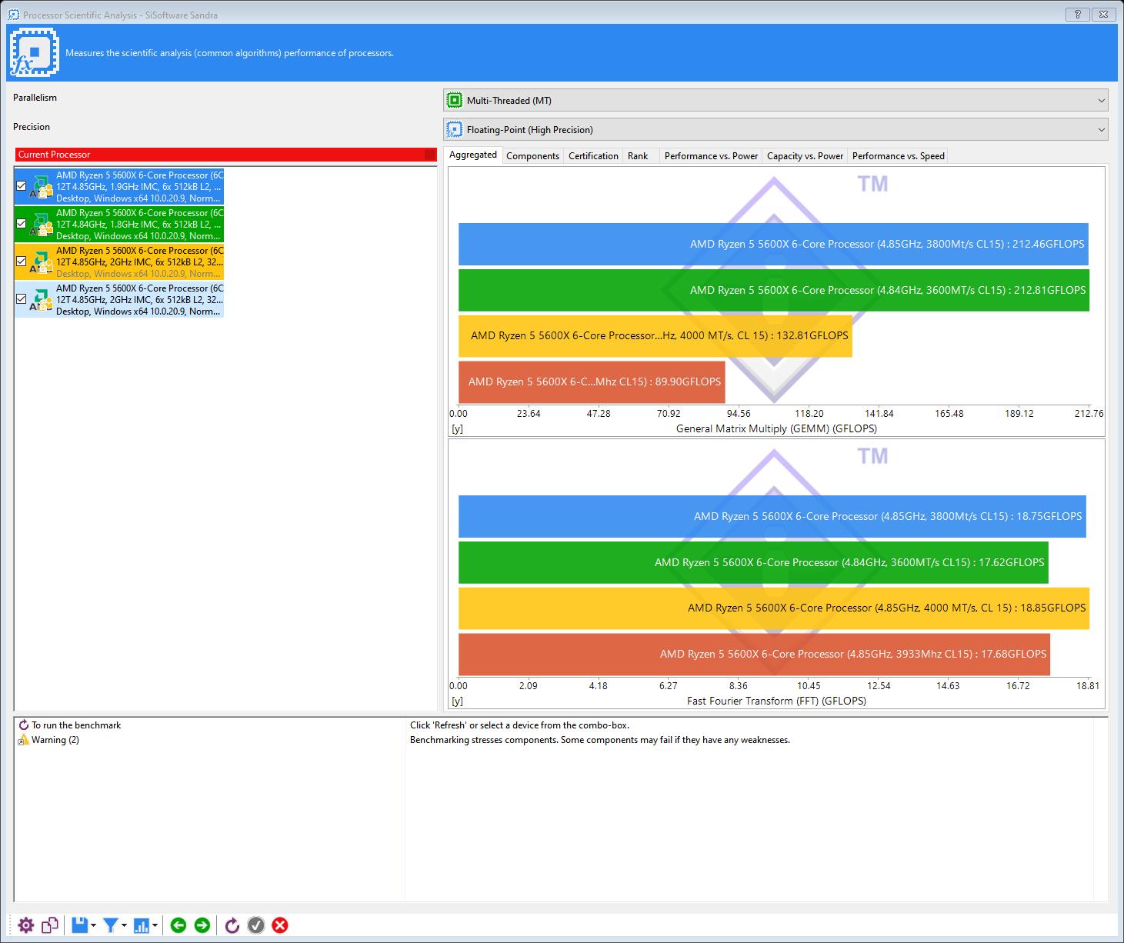Click the red FFT bar showing 17.68GFLOPS
1124x943 pixels.
[754, 655]
